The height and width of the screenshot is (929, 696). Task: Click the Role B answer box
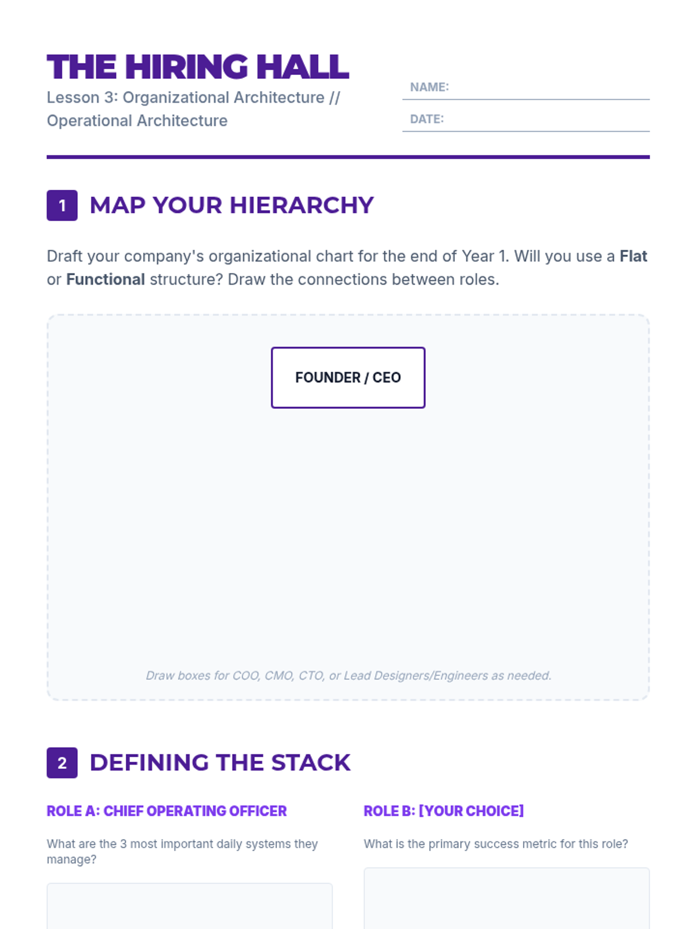click(506, 898)
